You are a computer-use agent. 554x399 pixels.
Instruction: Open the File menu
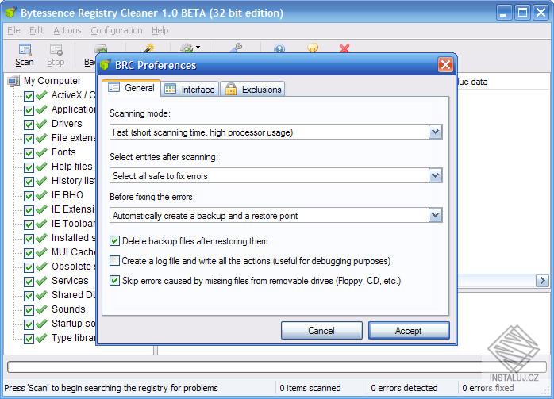(x=13, y=30)
